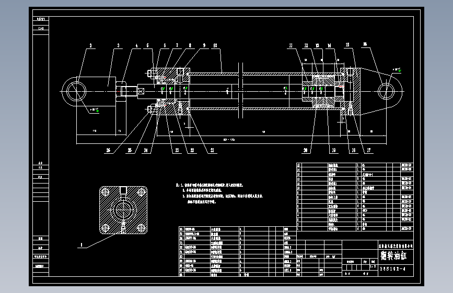Viewport: 453px width, 293px height.
Task: Select part balloon number 26
Action: pyautogui.click(x=108, y=150)
